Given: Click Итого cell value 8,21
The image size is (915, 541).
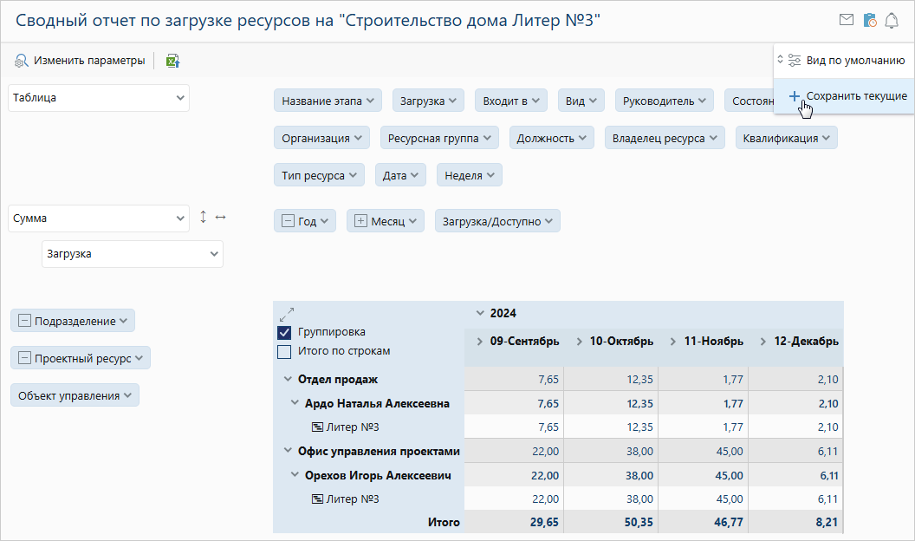Looking at the screenshot, I should [x=827, y=522].
